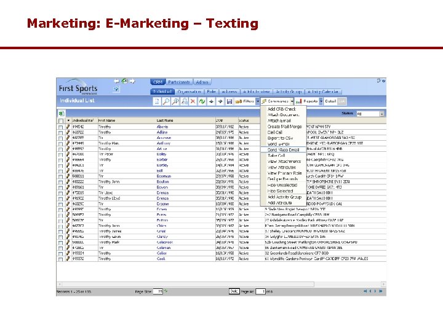Click edit pencil icon on Colbrook row

[x=68, y=242]
